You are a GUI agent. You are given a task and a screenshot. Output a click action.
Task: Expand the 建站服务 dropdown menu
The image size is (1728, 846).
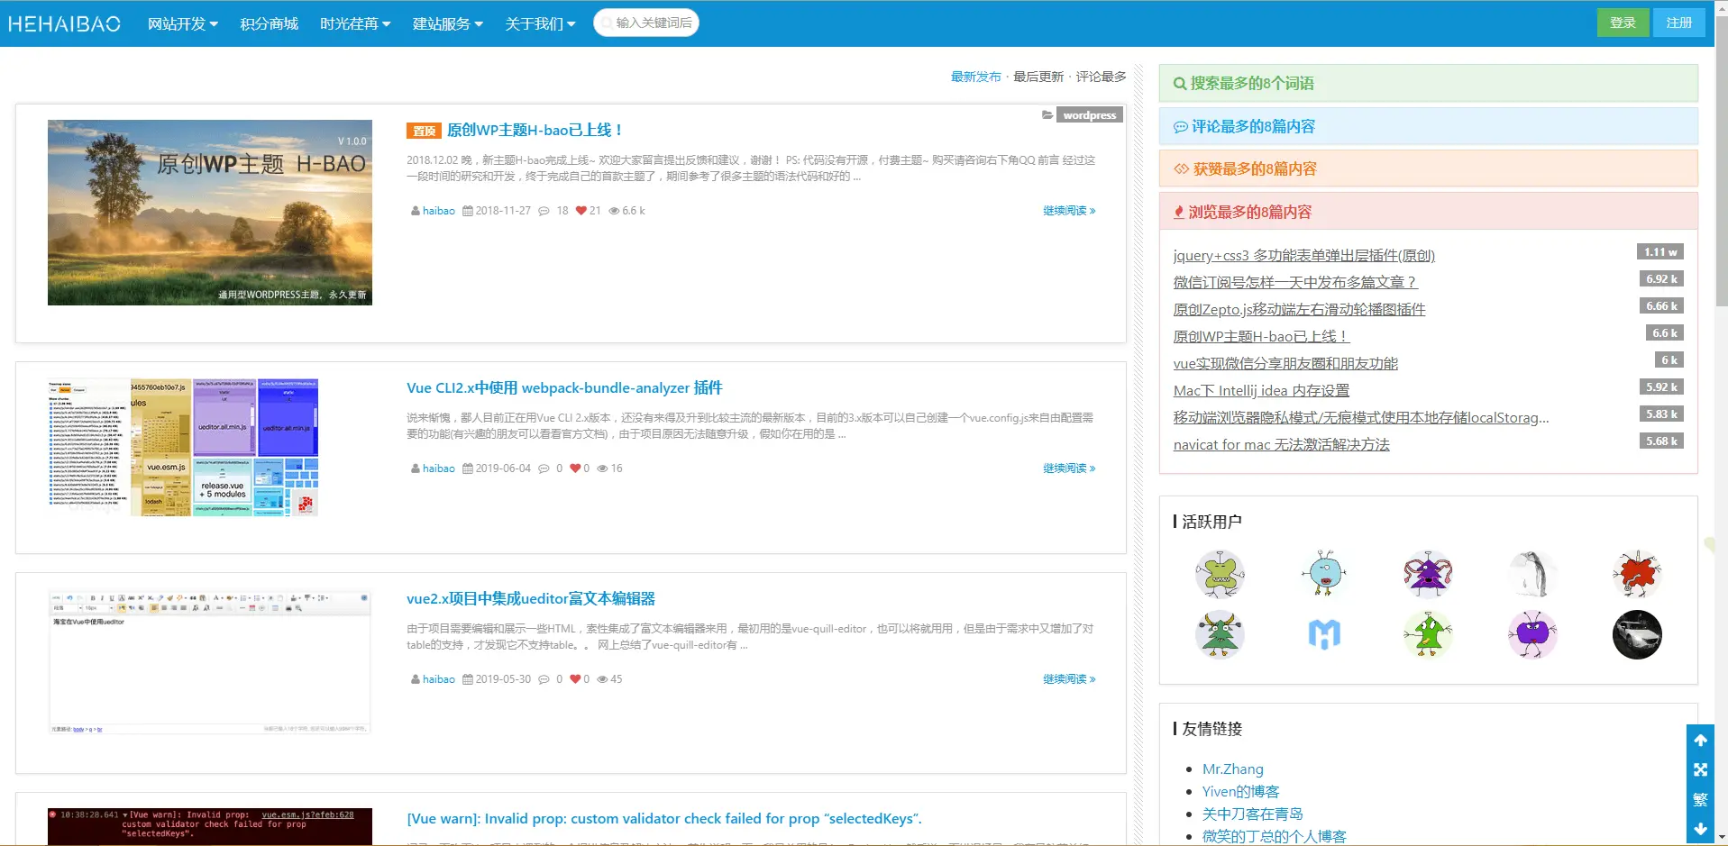point(448,23)
